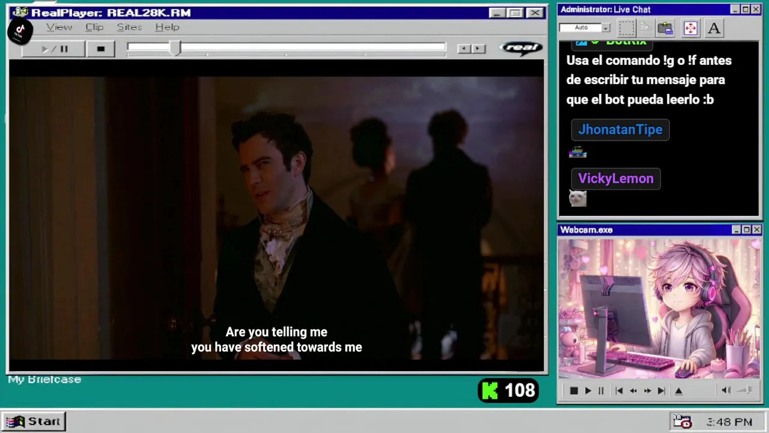
Task: Click the 108 viewer count
Action: 520,391
